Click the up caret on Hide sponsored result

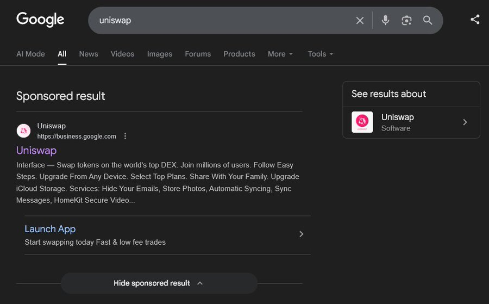(x=200, y=283)
